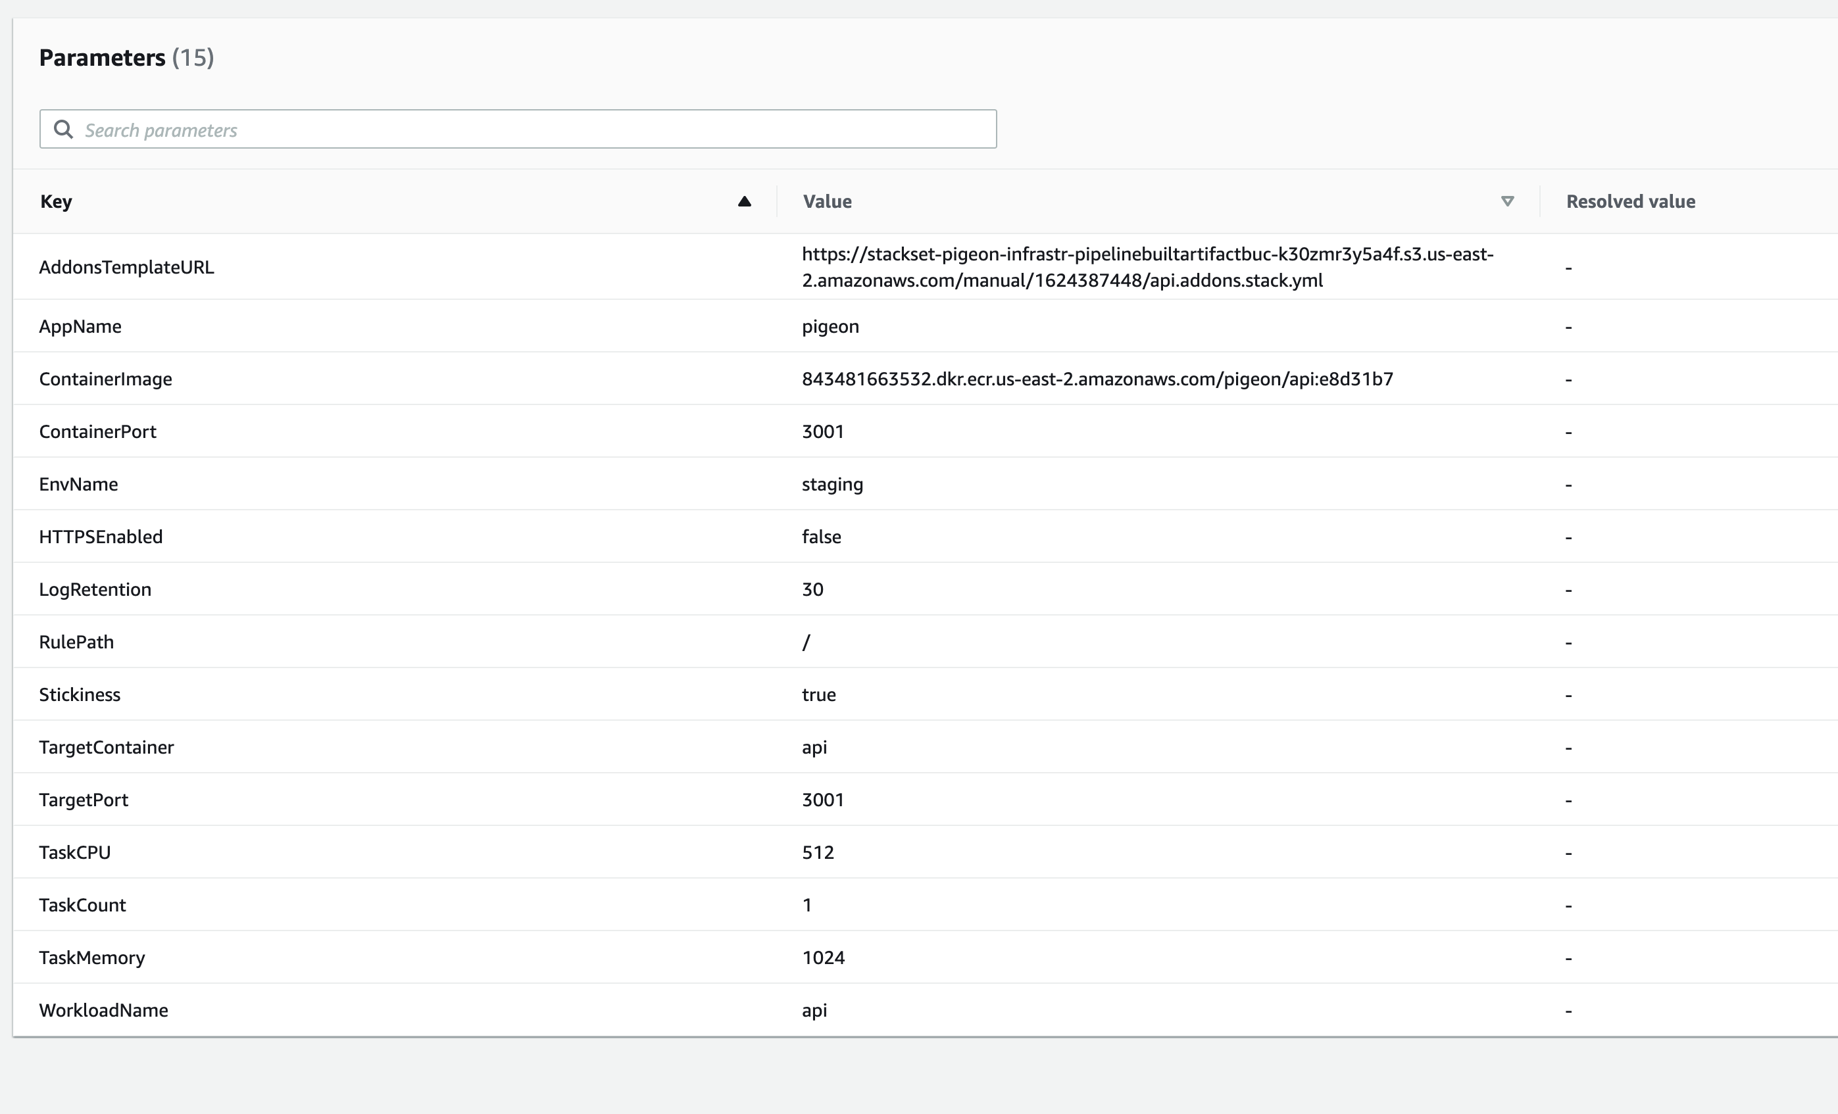
Task: Select WorkloadName value api
Action: point(814,1011)
